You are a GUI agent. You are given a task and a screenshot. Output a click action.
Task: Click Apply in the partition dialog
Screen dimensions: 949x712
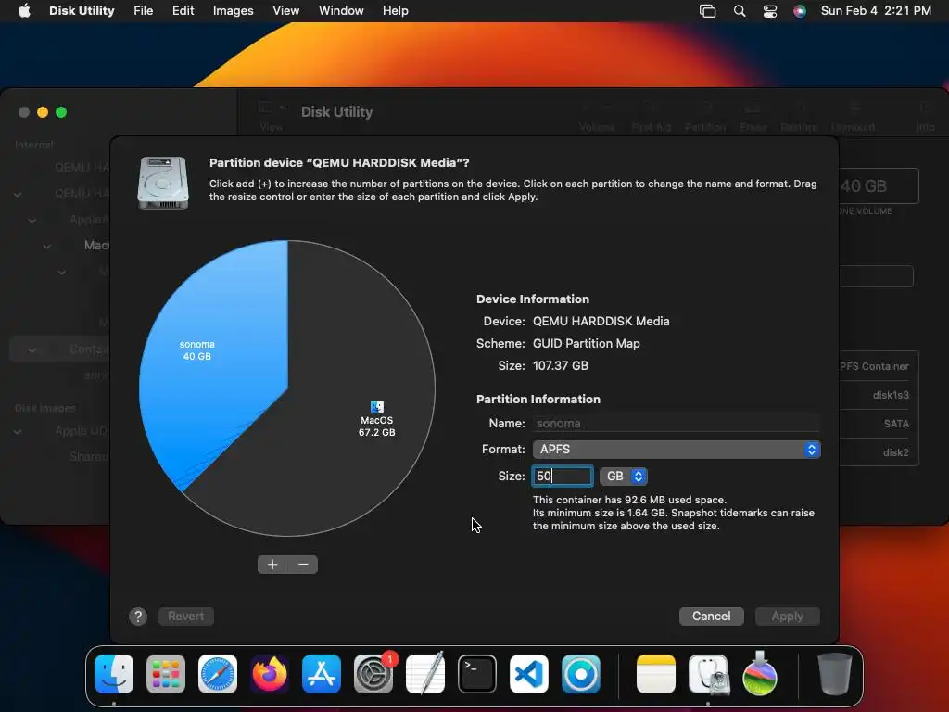point(787,617)
